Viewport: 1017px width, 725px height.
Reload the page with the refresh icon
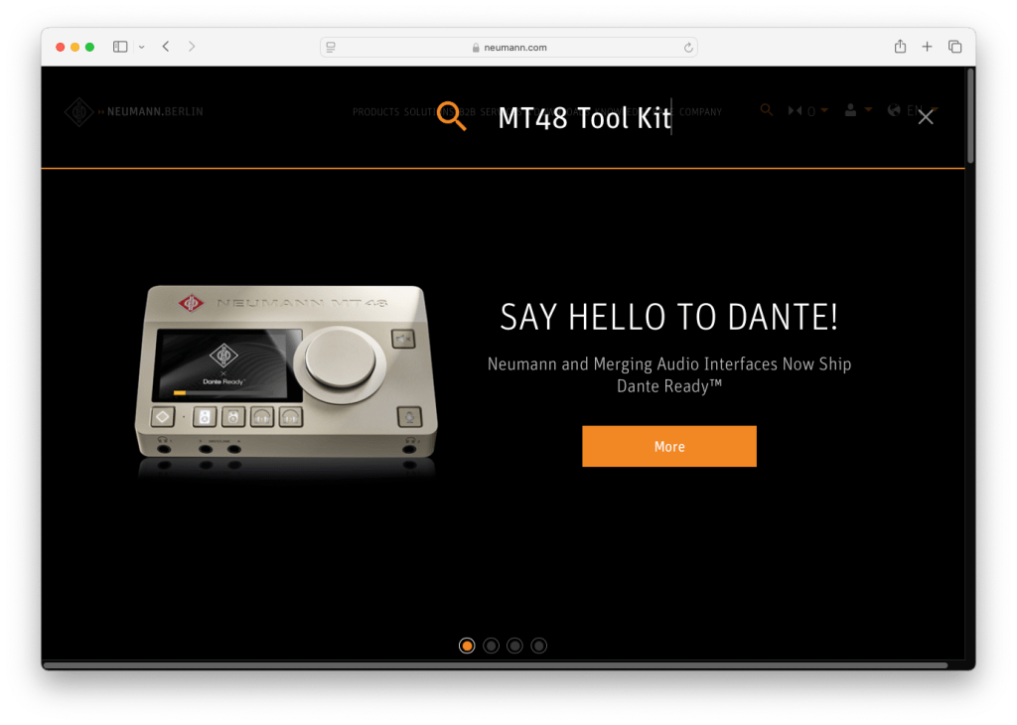[687, 48]
